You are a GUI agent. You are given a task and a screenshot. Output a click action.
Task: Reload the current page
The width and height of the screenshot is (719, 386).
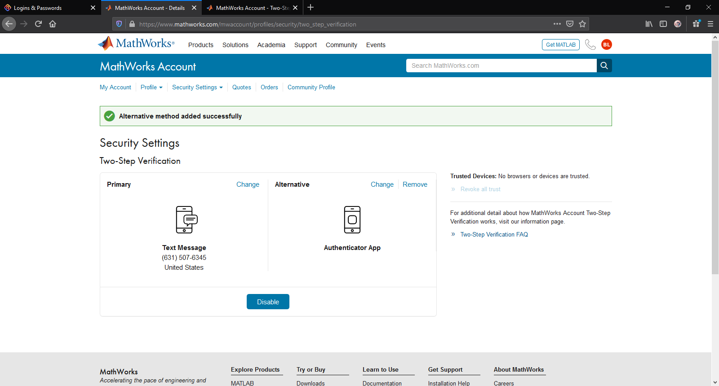point(38,24)
